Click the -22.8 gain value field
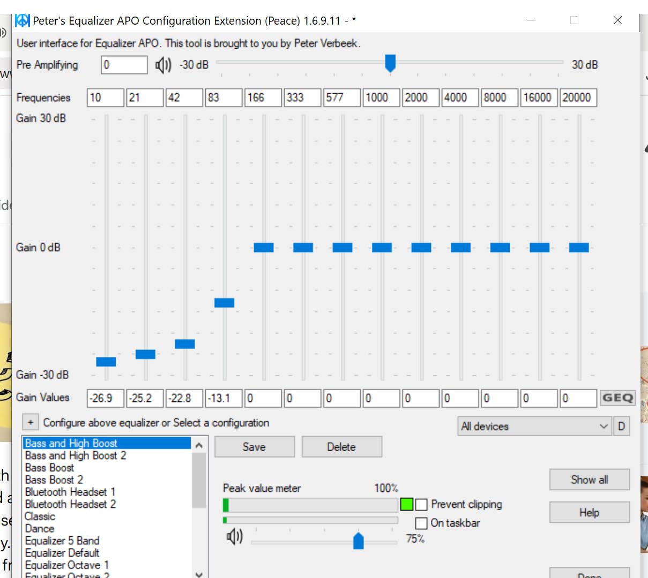The width and height of the screenshot is (648, 578). click(184, 398)
